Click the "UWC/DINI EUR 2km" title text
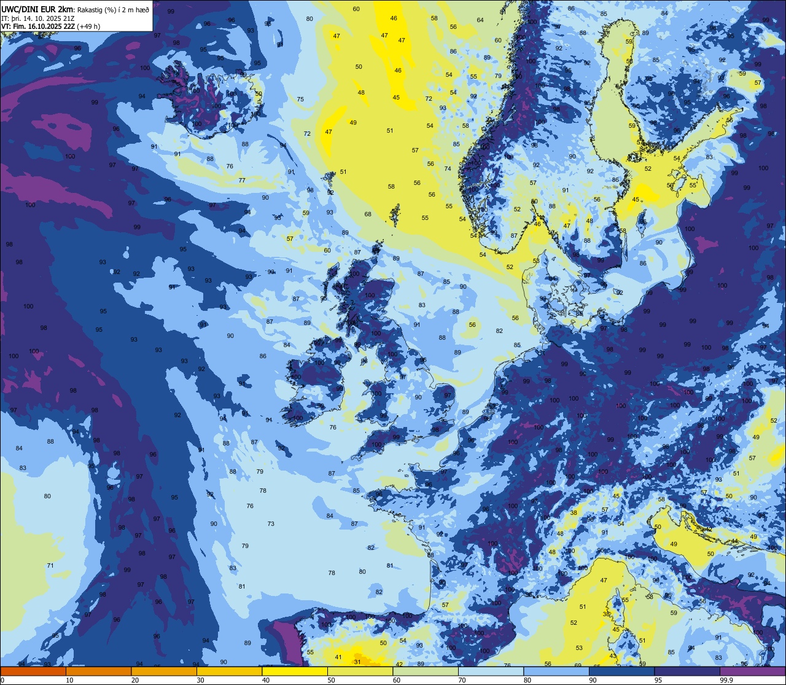Screen dimensions: 786x685 click(x=37, y=9)
